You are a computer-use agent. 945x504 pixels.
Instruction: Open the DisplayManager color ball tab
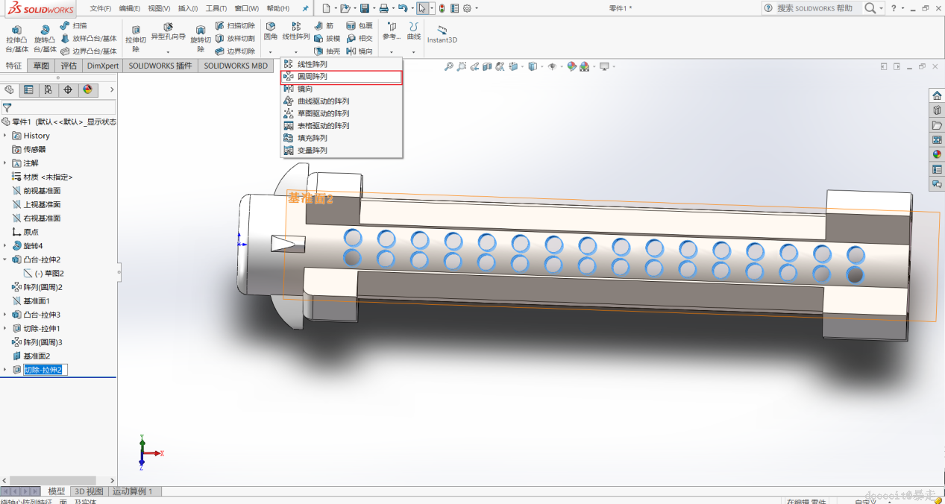click(87, 90)
